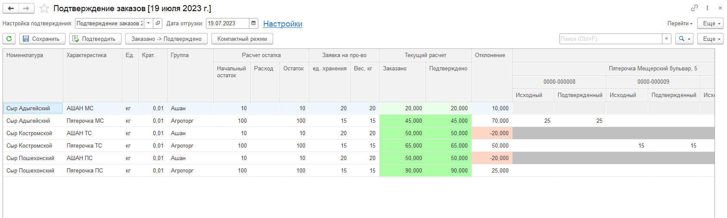Click into the Поиск (Ctrl+F) search field
The width and height of the screenshot is (727, 218).
610,39
